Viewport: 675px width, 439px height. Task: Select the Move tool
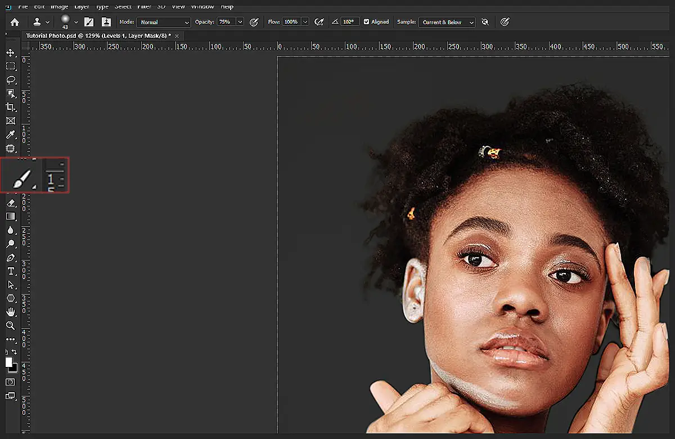(x=10, y=53)
